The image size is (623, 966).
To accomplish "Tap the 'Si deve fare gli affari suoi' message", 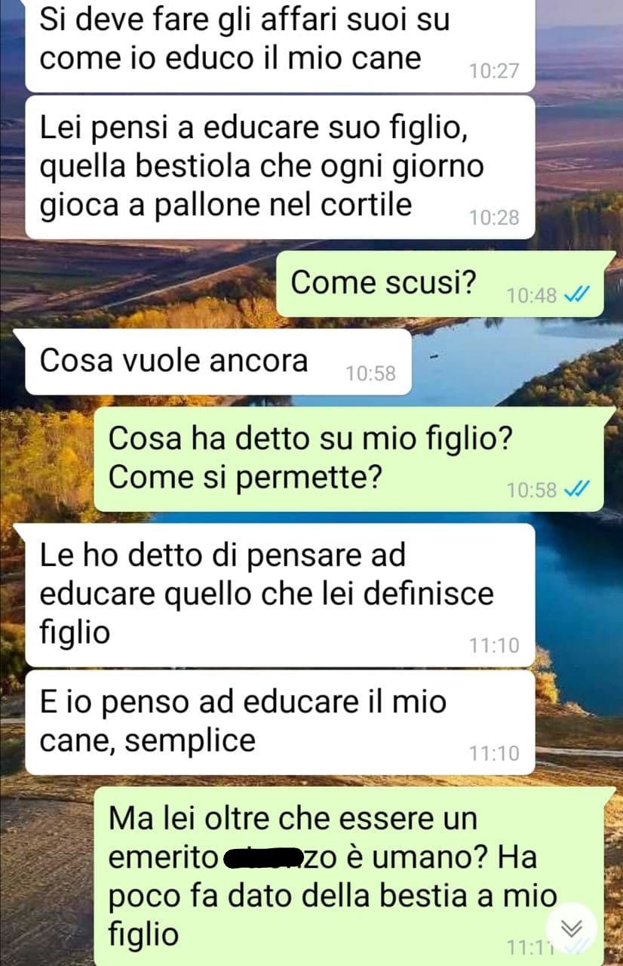I will click(x=280, y=45).
